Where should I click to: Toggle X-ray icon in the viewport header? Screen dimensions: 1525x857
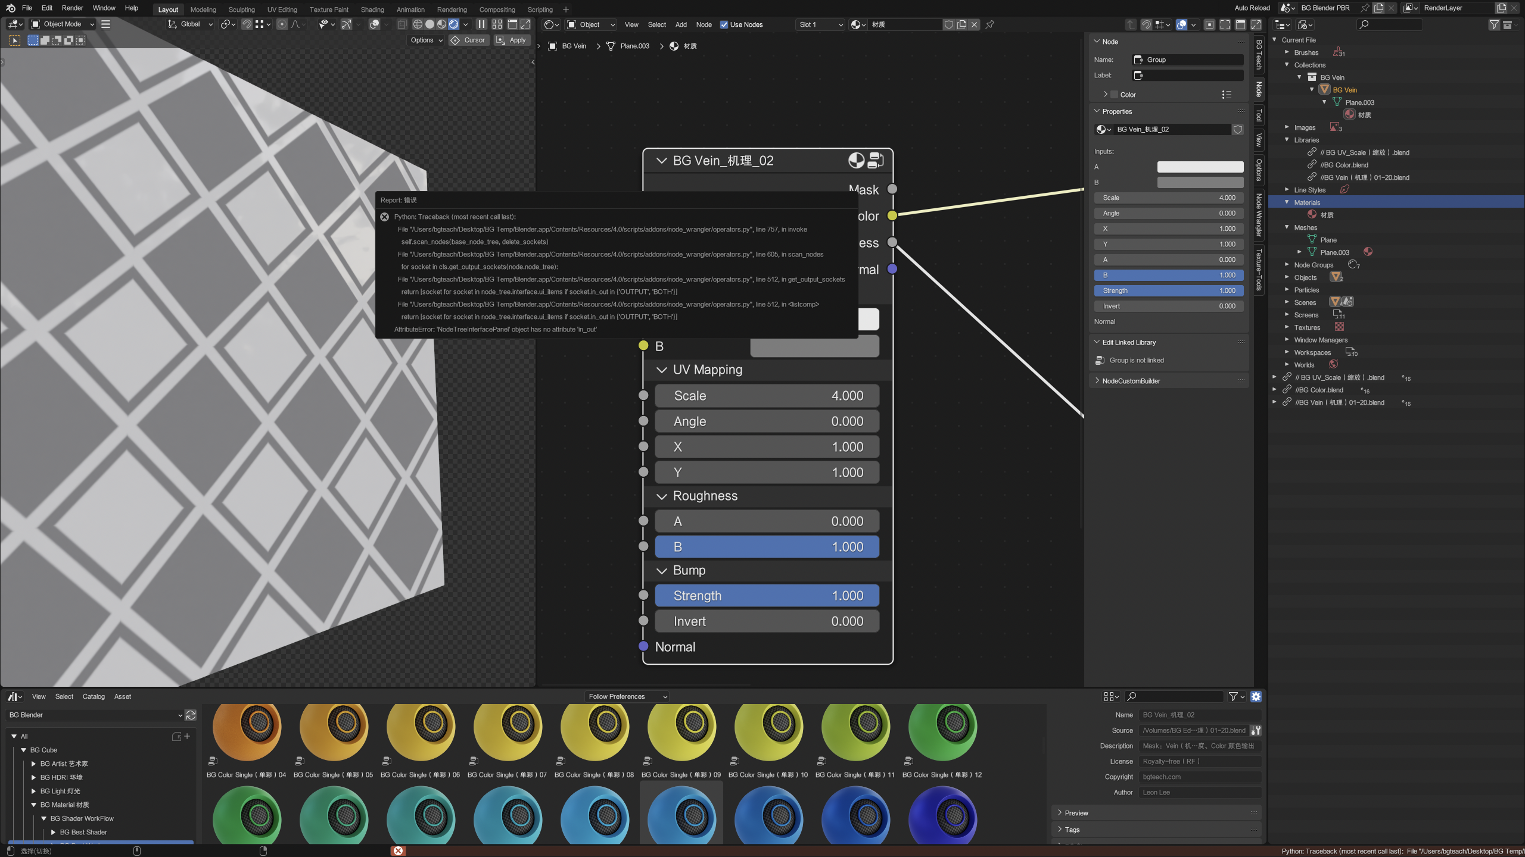pyautogui.click(x=402, y=24)
